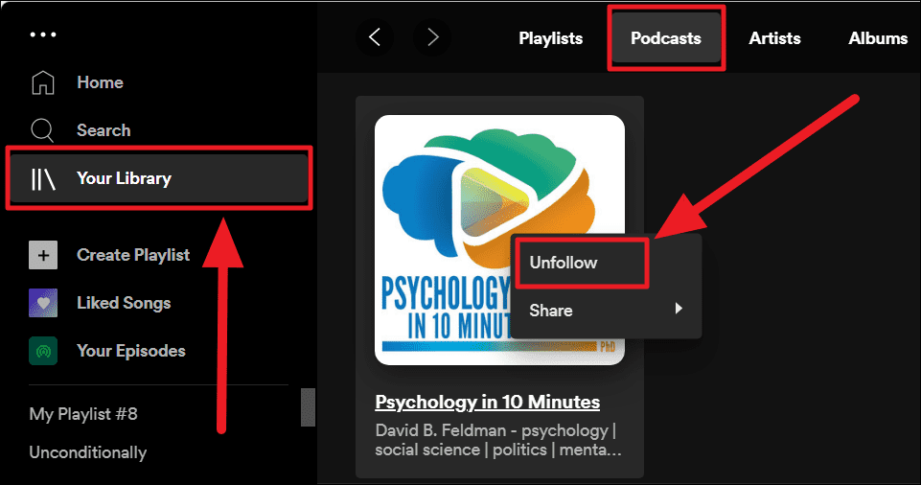This screenshot has width=921, height=485.
Task: Switch to the Albums tab
Action: tap(878, 38)
